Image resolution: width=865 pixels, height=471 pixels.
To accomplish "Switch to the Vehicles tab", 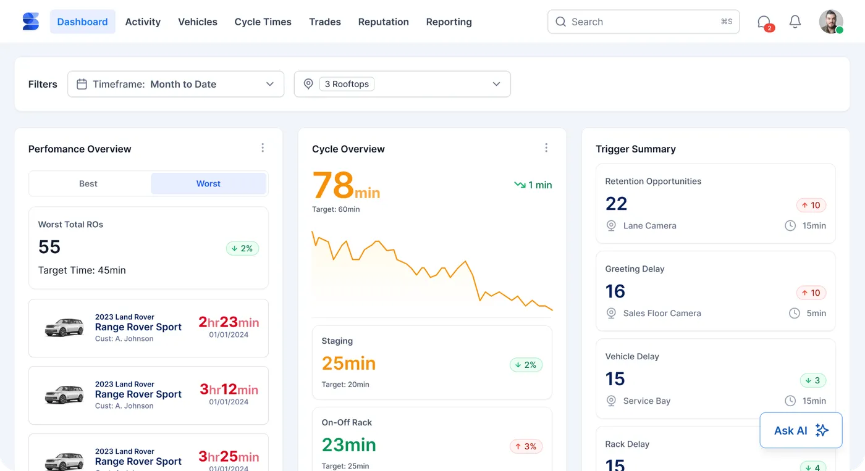I will pos(198,22).
